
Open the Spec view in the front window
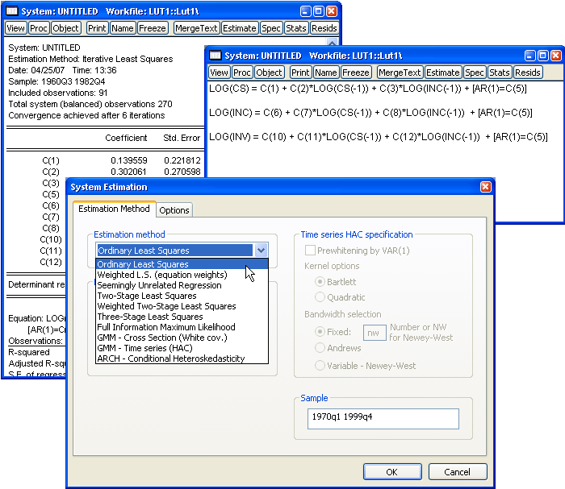click(475, 73)
